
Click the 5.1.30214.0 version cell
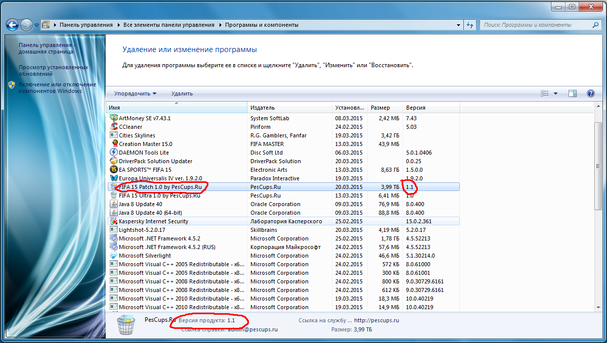[x=420, y=256]
